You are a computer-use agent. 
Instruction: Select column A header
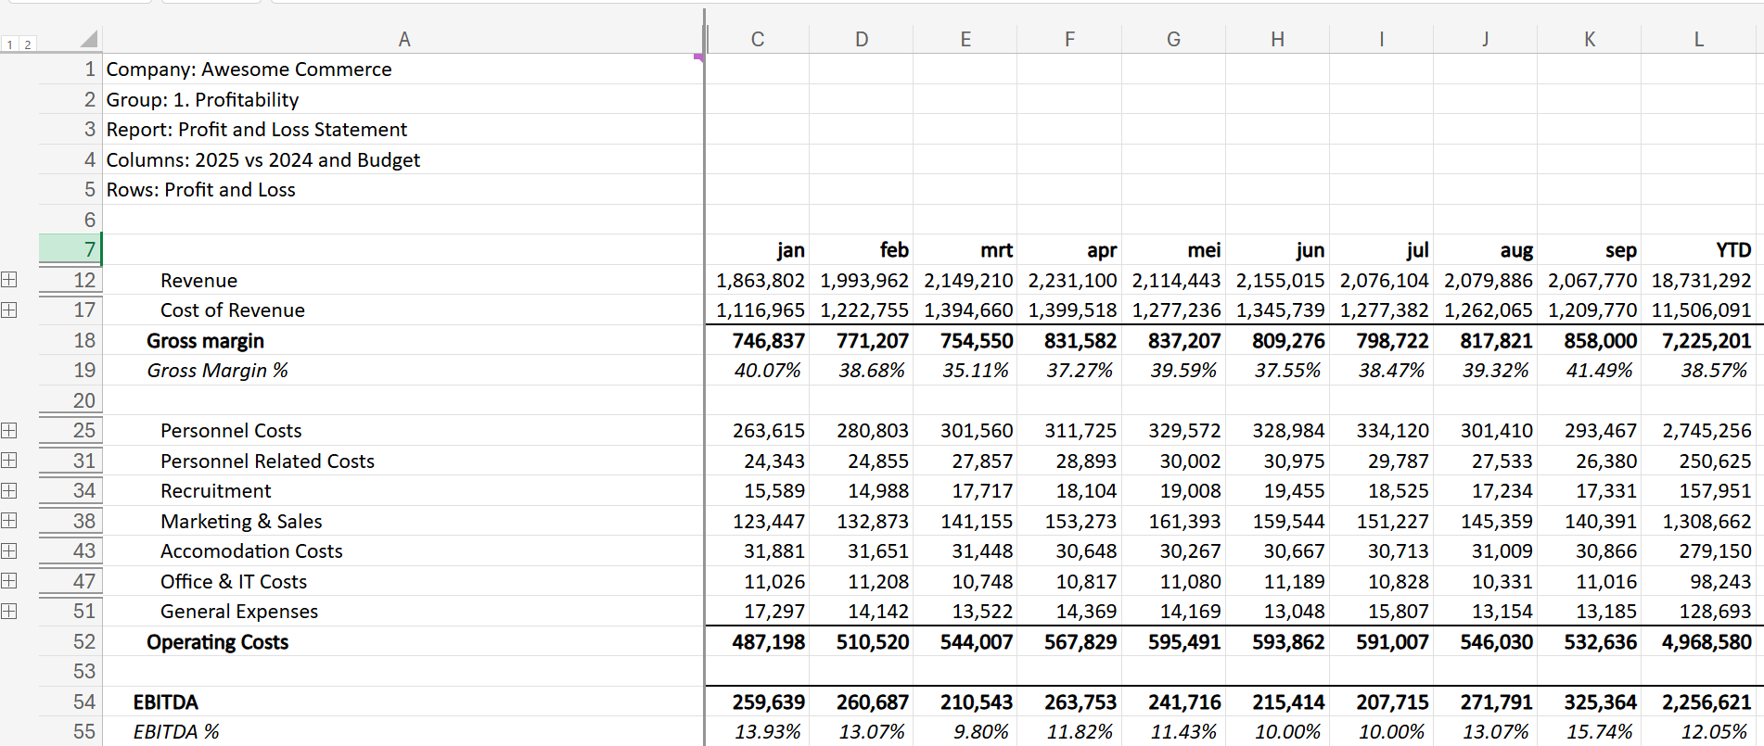(403, 39)
